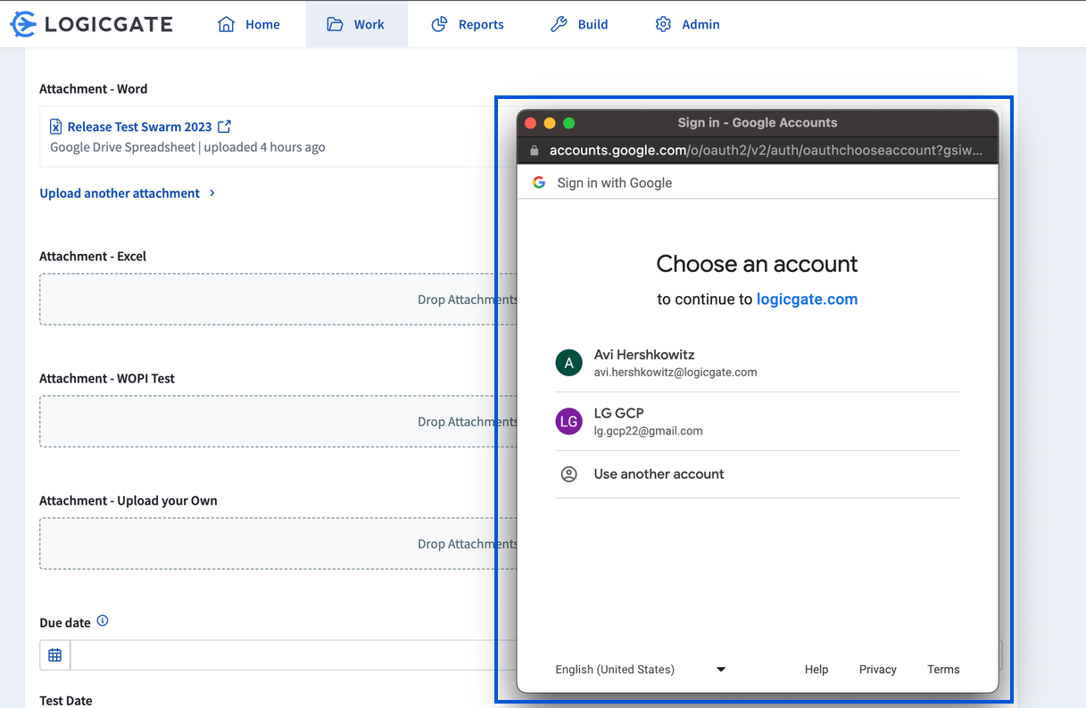Click the Home house icon
Viewport: 1086px width, 708px height.
tap(226, 24)
